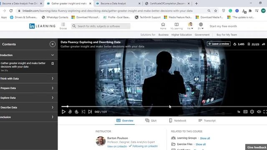Image resolution: width=267 pixels, height=150 pixels.
Task: Click the course search field
Action: point(101,26)
